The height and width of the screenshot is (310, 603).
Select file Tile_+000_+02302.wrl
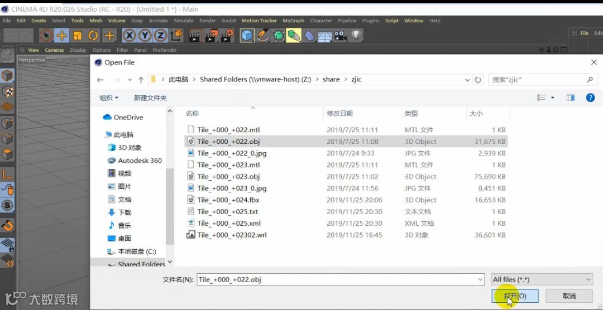pos(232,235)
